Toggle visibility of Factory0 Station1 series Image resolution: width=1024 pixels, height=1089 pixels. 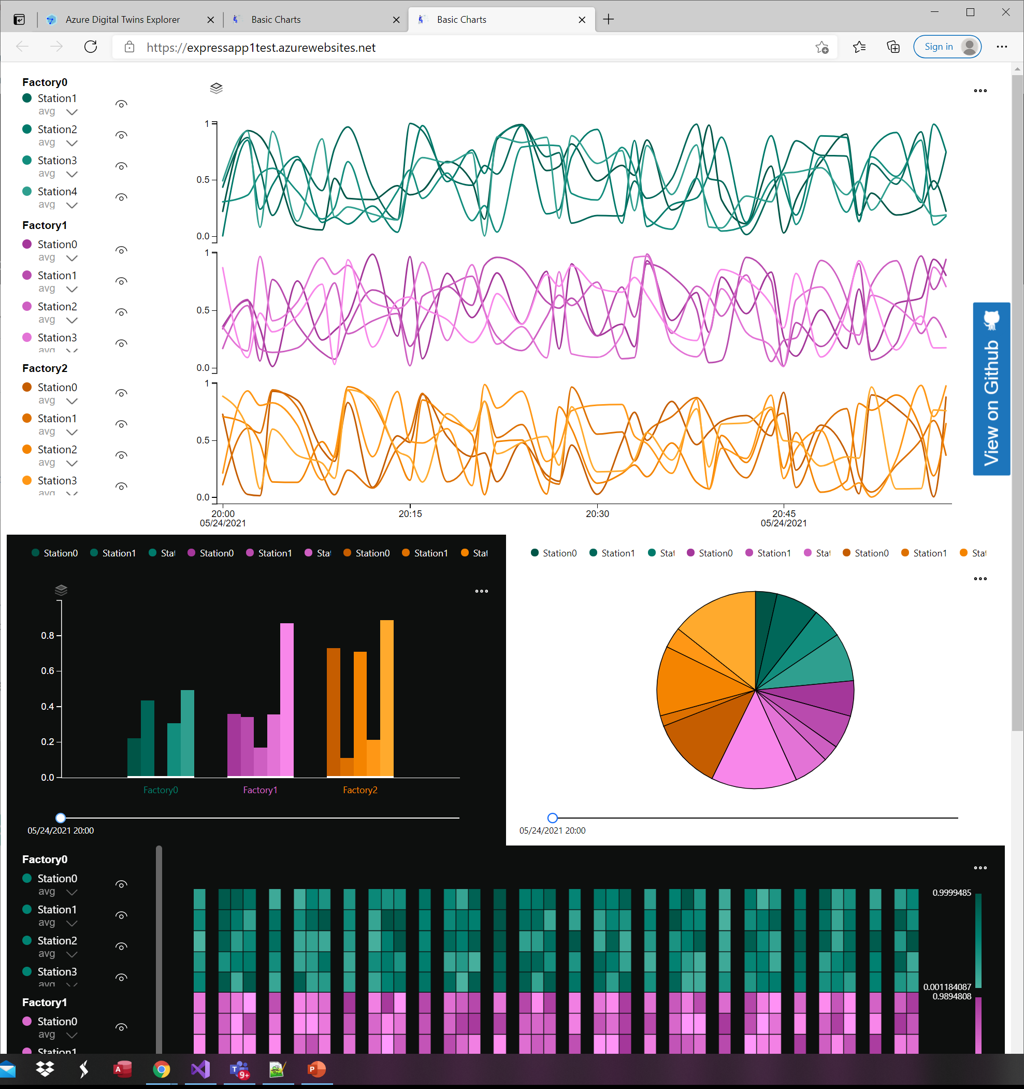[x=122, y=104]
